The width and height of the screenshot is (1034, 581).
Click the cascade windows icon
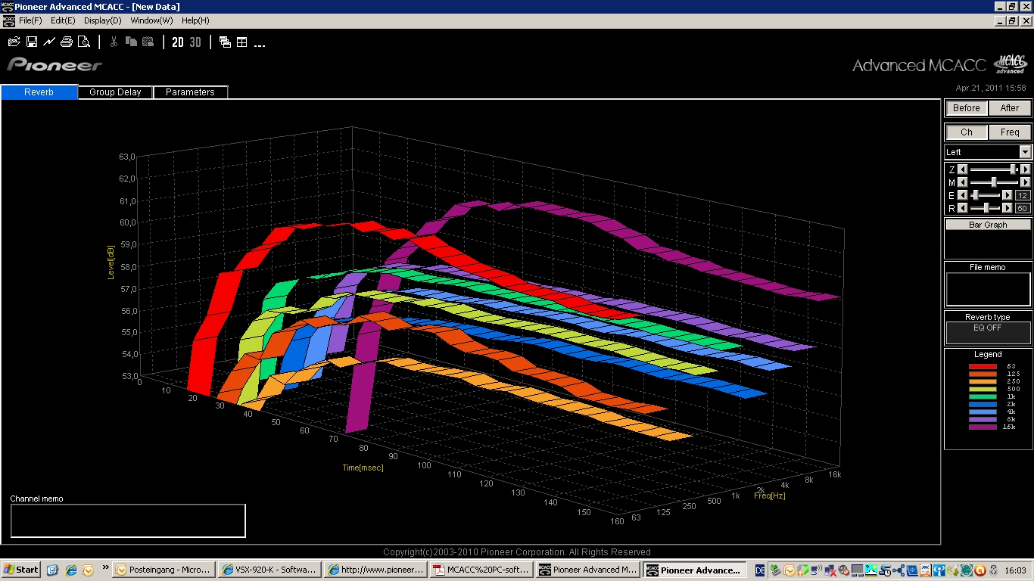coord(225,42)
